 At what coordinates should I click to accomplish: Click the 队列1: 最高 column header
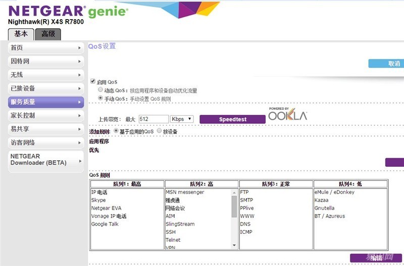pyautogui.click(x=127, y=184)
